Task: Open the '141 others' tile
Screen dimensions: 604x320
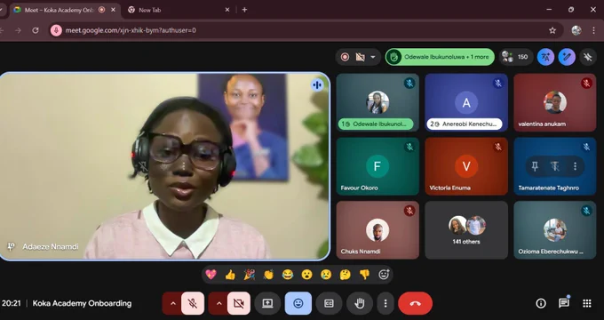Action: coord(466,230)
